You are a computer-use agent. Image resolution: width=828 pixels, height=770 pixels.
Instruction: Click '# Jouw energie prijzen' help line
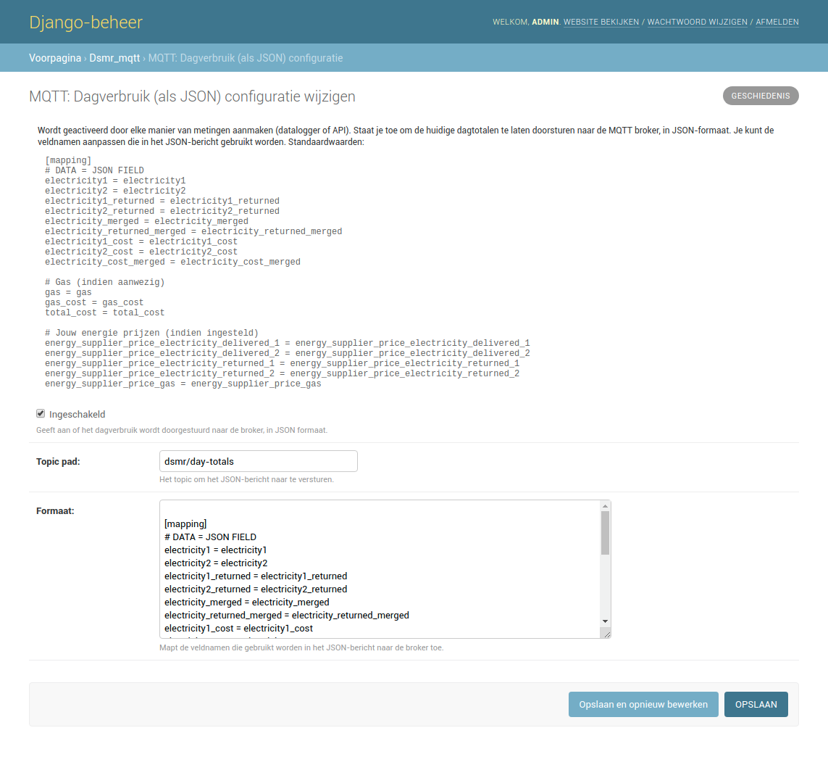point(151,333)
